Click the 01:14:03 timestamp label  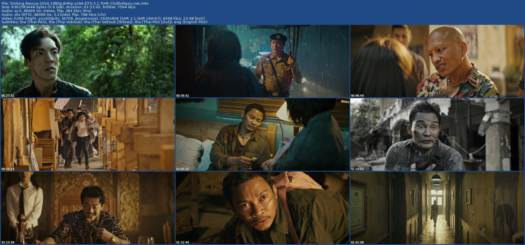click(x=357, y=169)
